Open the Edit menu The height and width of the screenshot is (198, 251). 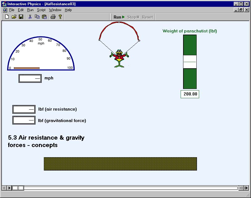point(21,10)
